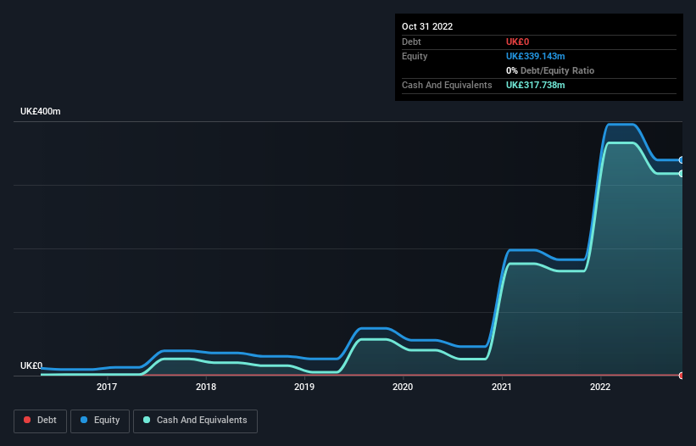Click the UK£400m y-axis label

(x=41, y=111)
